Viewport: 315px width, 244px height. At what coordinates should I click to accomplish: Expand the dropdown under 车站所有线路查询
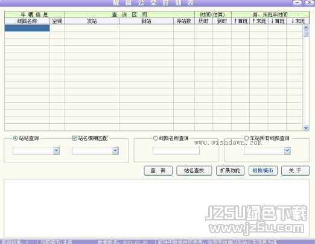click(x=287, y=150)
